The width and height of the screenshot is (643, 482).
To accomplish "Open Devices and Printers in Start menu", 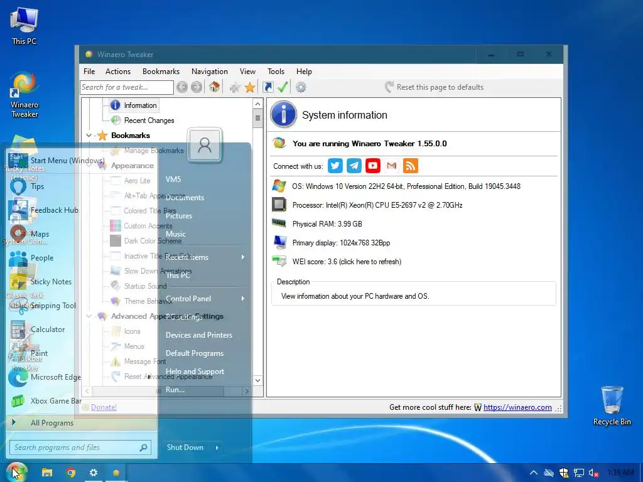I will pos(199,335).
